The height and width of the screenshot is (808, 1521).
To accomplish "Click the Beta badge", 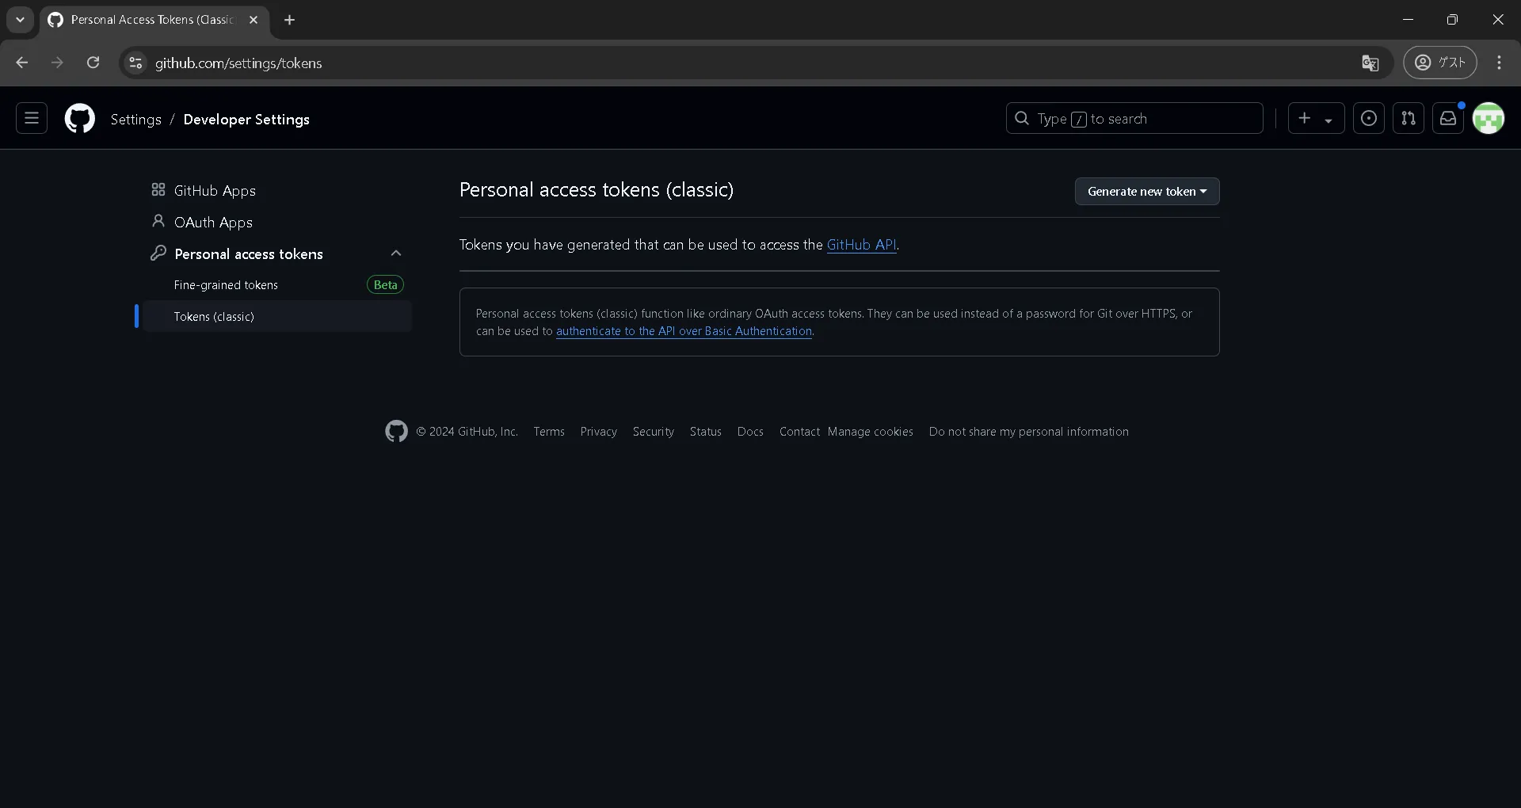I will (385, 285).
